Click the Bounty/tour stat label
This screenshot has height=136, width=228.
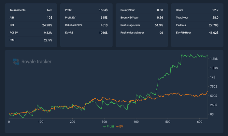128,10
